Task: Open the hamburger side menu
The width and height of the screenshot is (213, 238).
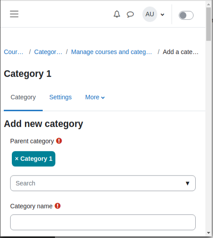Action: pyautogui.click(x=14, y=14)
